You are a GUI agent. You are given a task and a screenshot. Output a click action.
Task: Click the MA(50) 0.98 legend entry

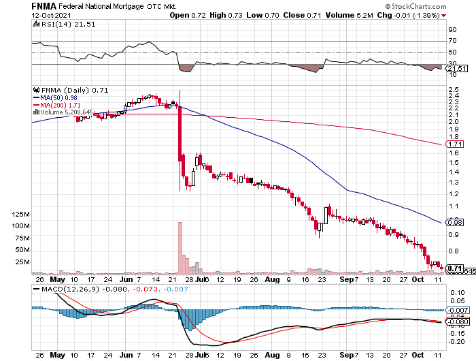59,98
